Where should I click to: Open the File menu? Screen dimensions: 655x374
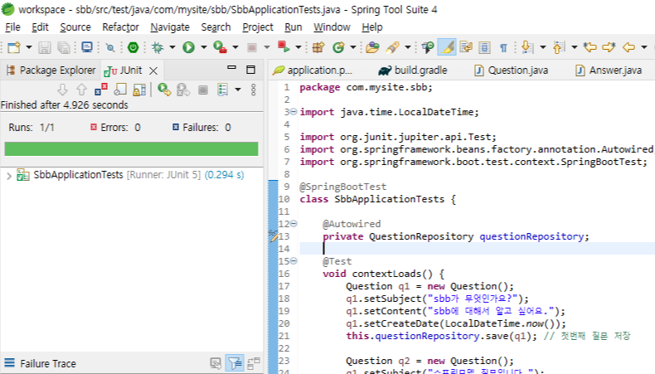pos(12,27)
